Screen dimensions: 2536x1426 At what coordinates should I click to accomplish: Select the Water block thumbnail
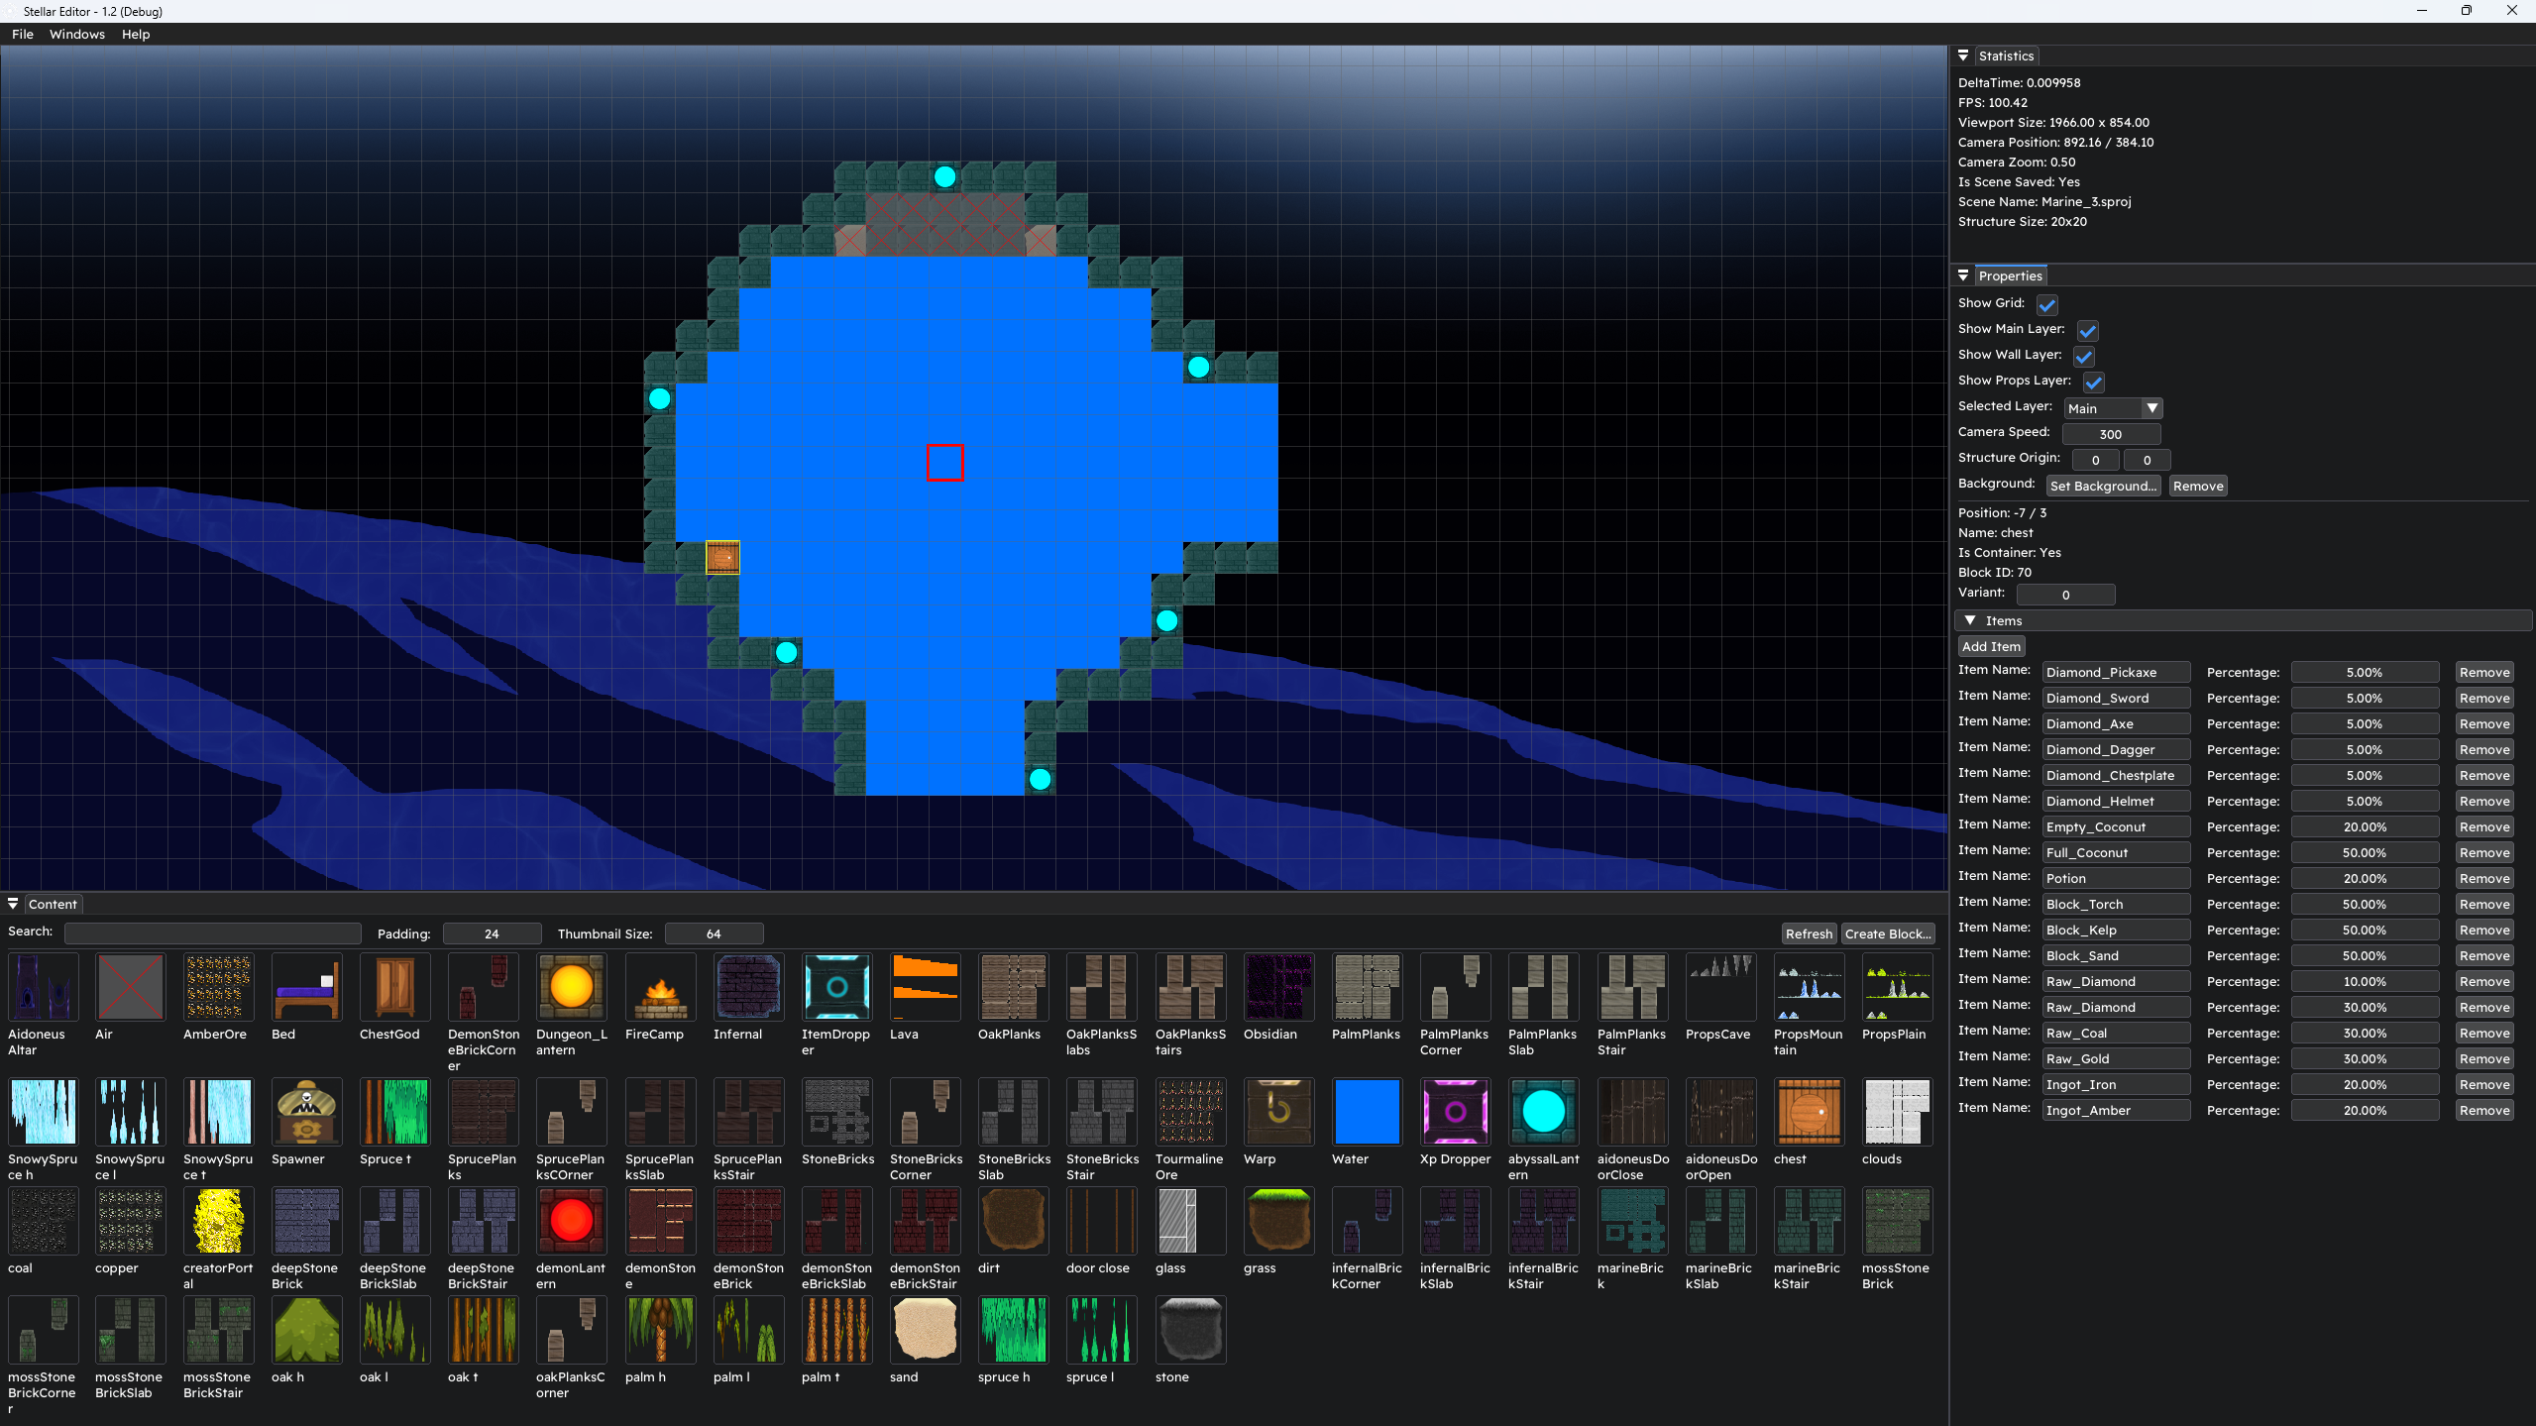1367,1112
